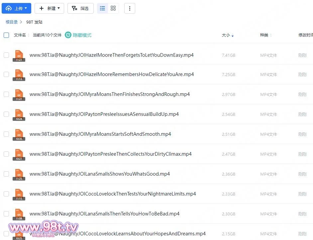Click the 11:08 duration video thumbnail
This screenshot has height=240, width=313.
tap(19, 214)
